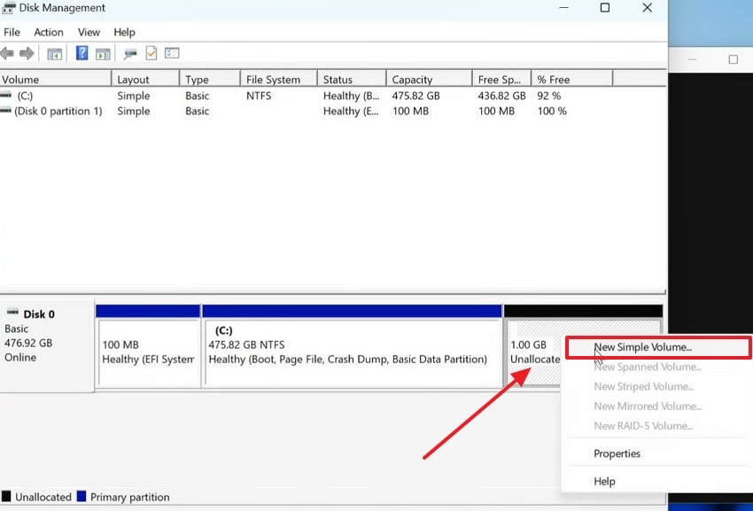Click the 92 % free cell
This screenshot has width=753, height=511.
click(549, 96)
